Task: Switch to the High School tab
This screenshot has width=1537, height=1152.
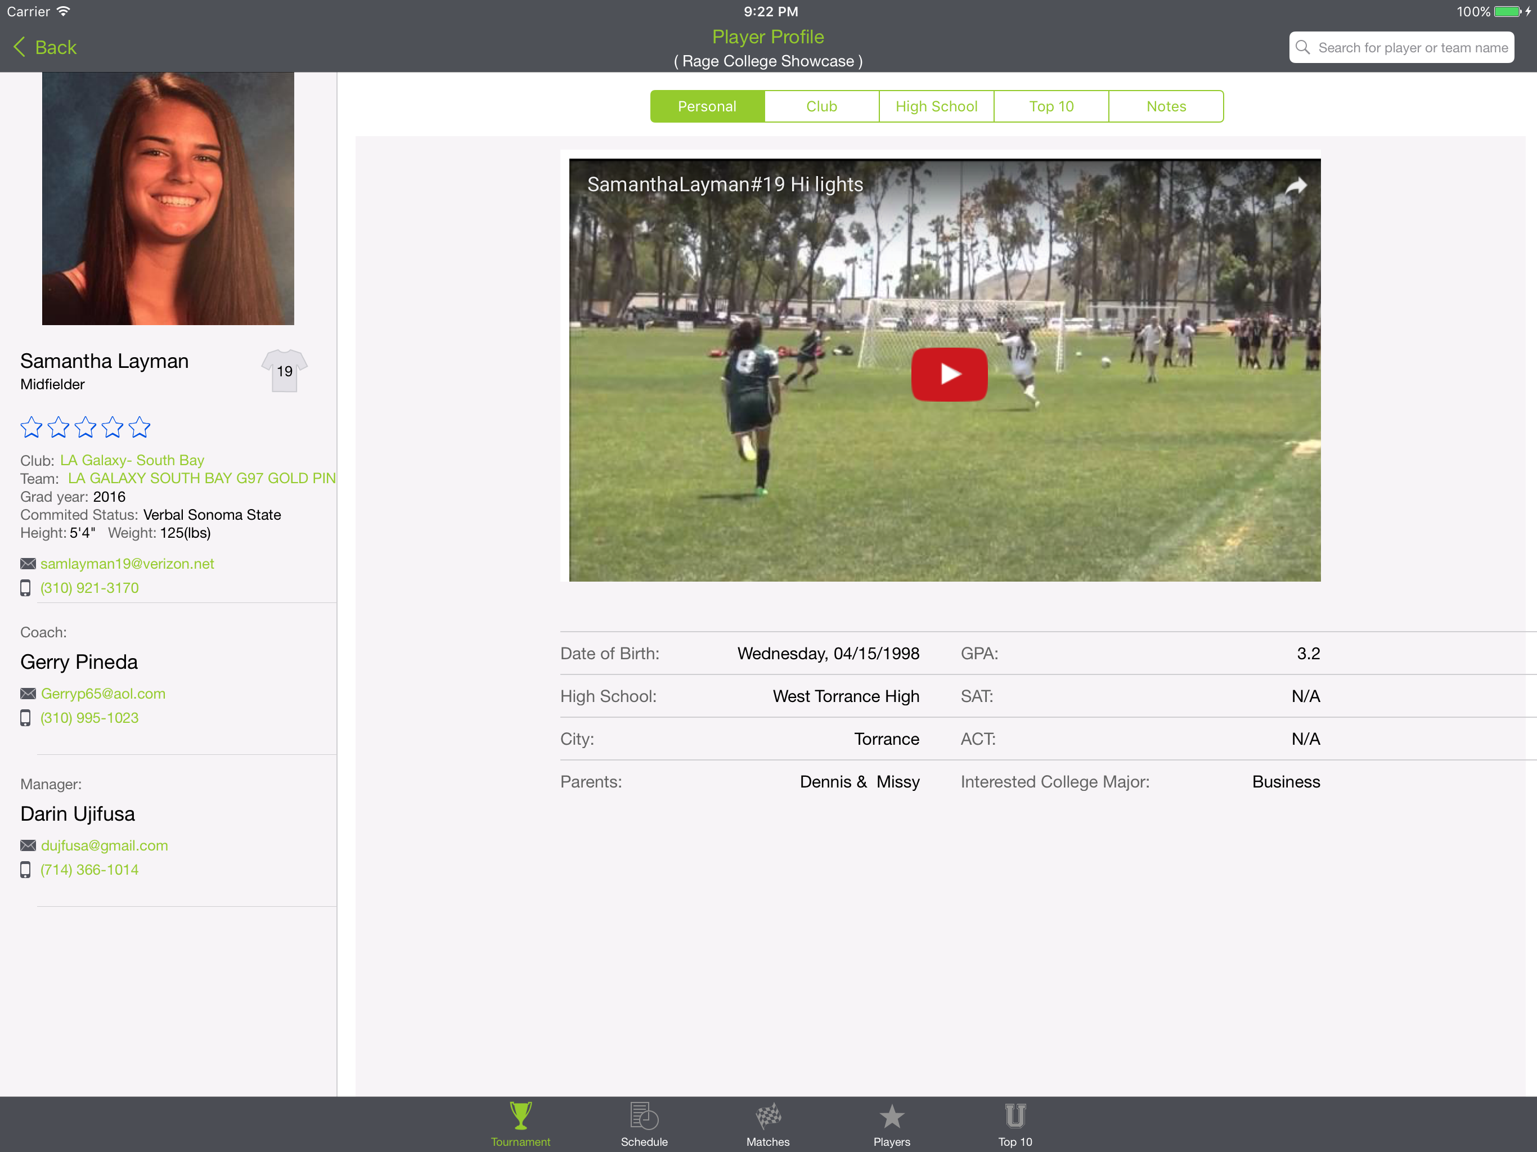Action: (936, 106)
